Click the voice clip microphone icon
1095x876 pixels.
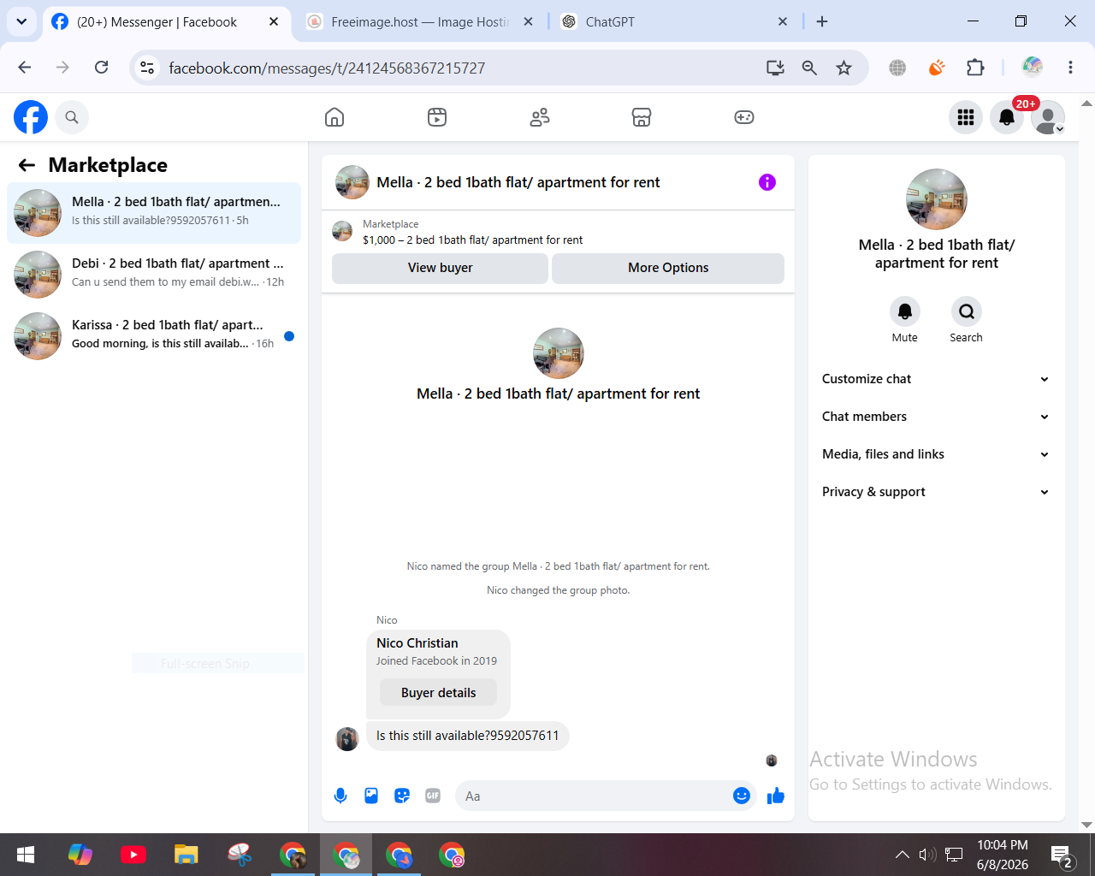[x=340, y=796]
